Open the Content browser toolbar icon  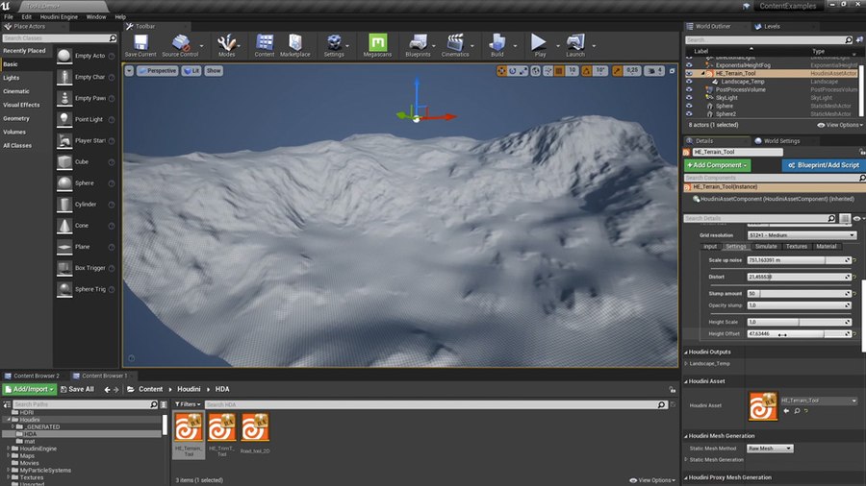pyautogui.click(x=265, y=45)
